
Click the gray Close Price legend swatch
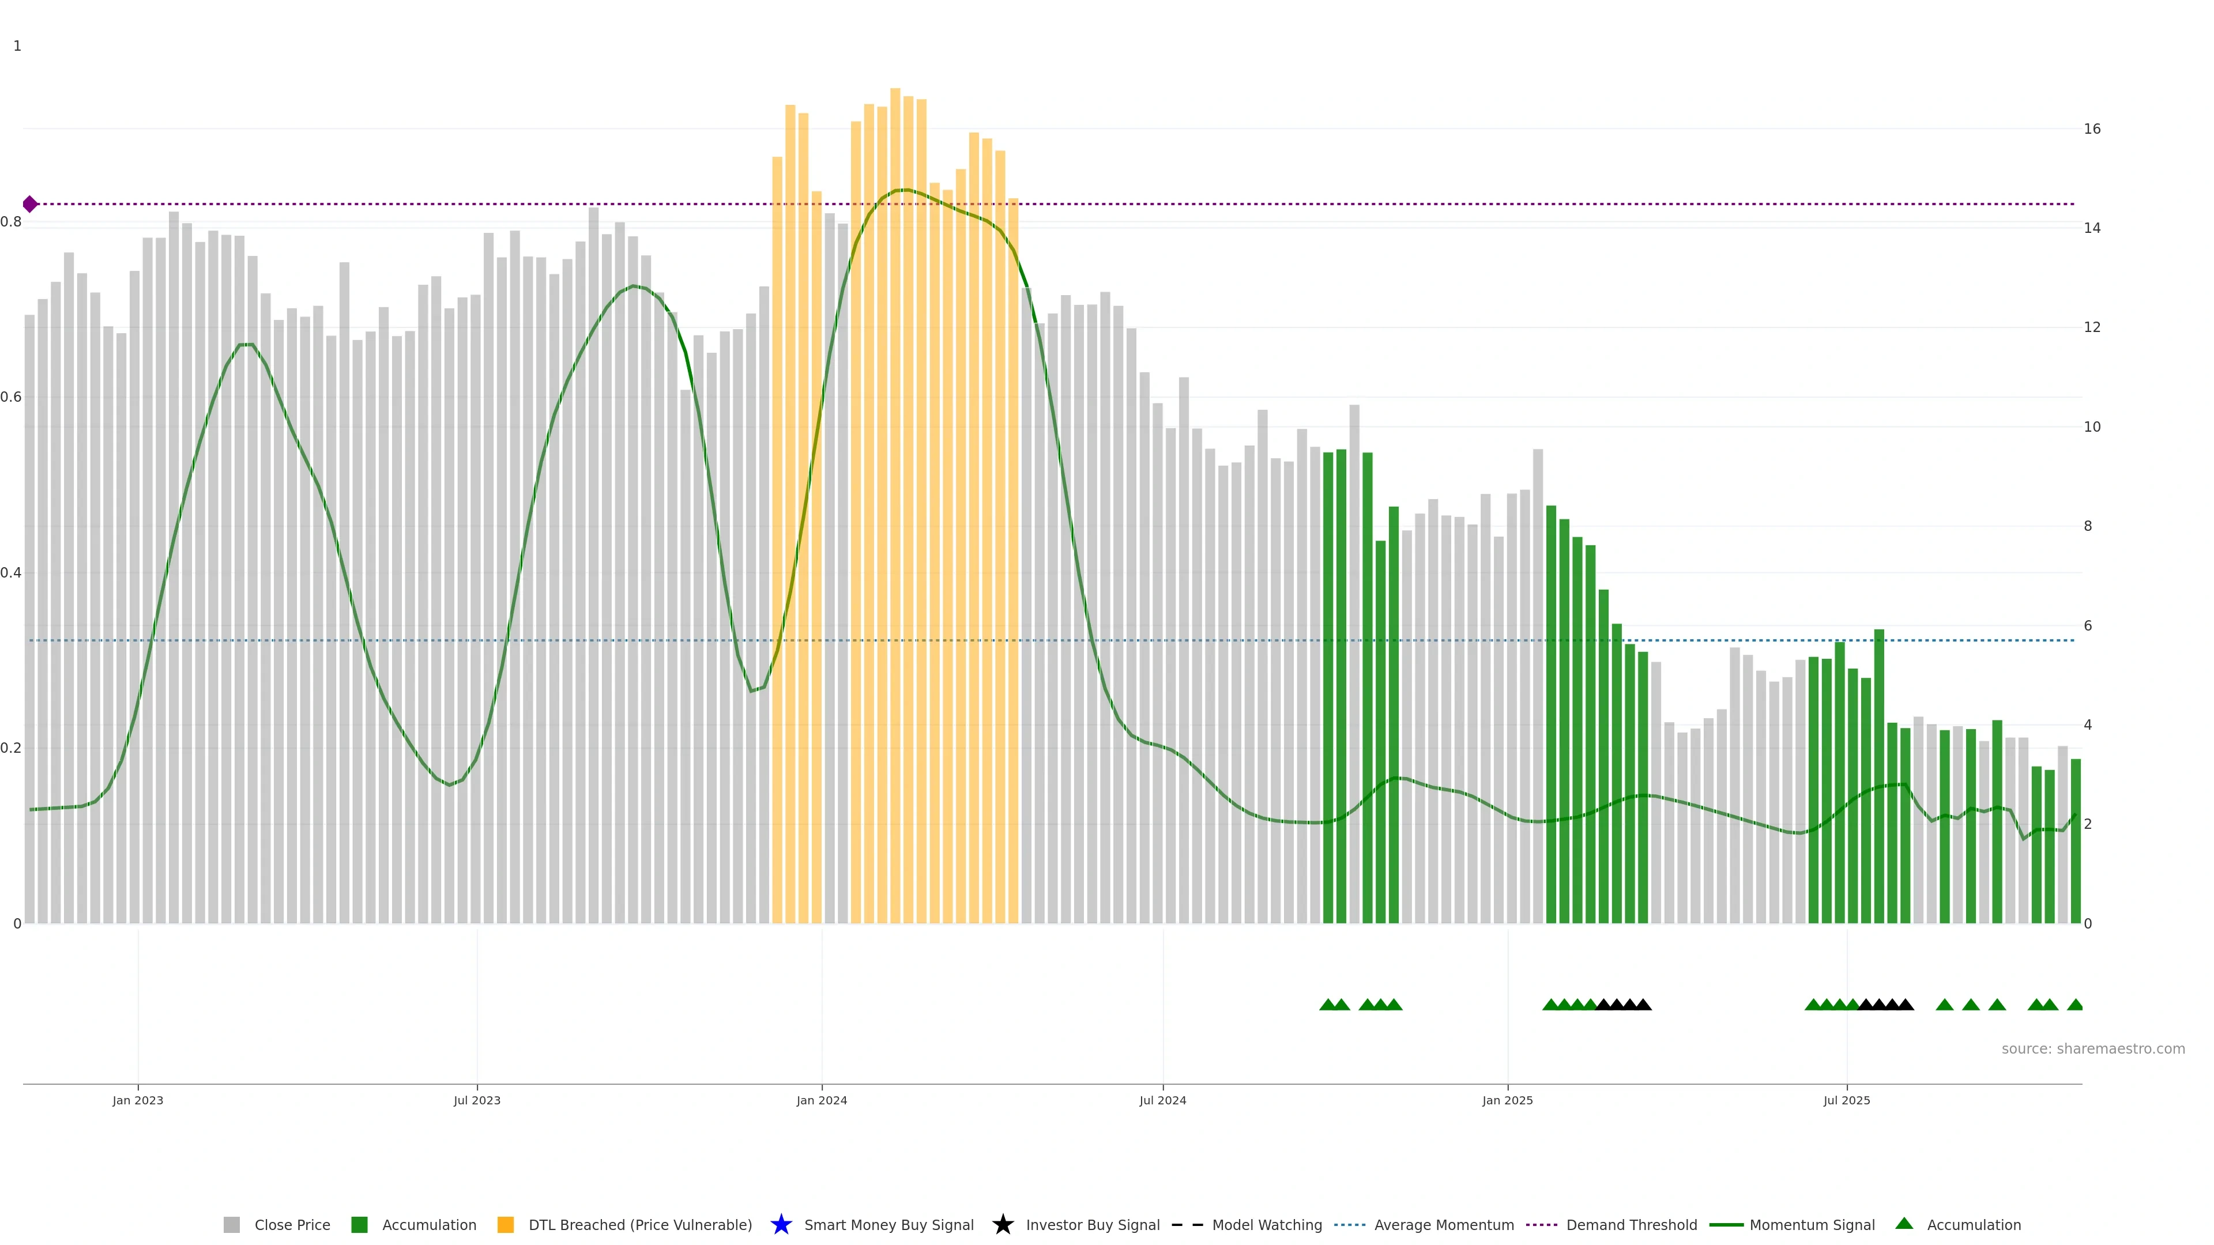[x=231, y=1224]
